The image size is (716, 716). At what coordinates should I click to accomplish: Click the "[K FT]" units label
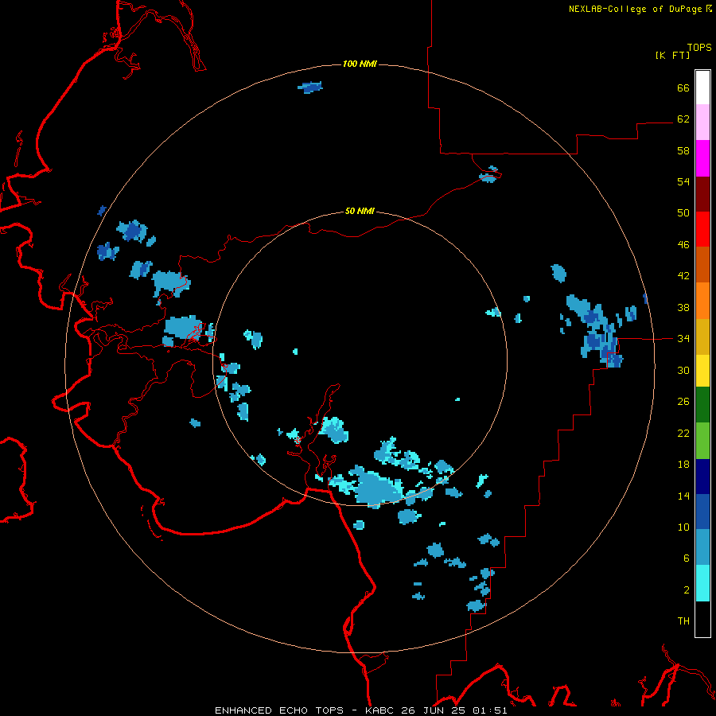[x=672, y=55]
